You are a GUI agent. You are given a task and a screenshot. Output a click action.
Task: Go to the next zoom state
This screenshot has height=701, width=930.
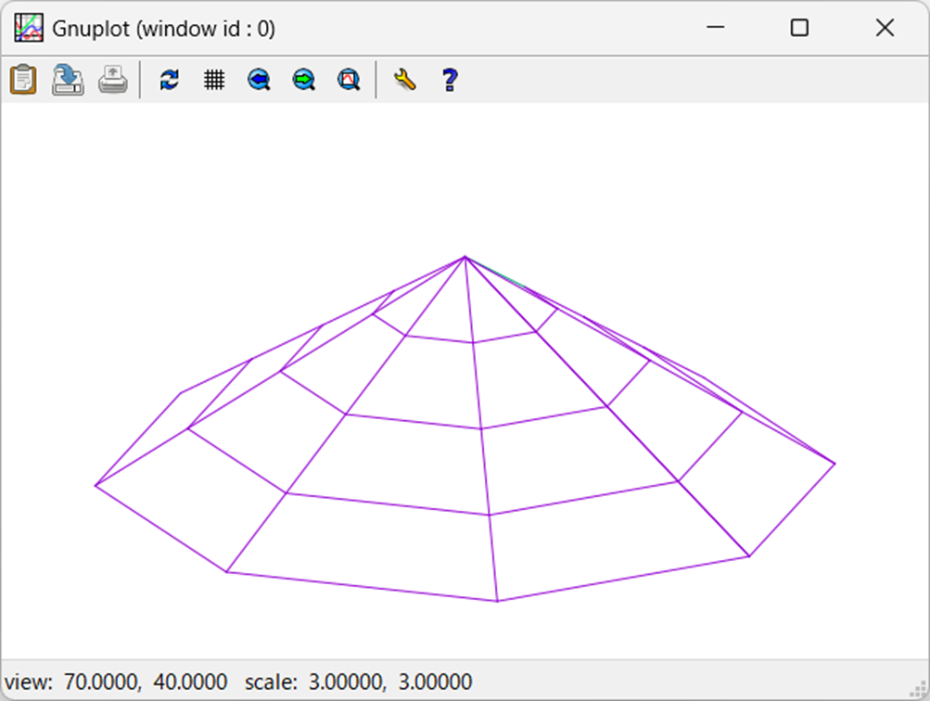(302, 80)
